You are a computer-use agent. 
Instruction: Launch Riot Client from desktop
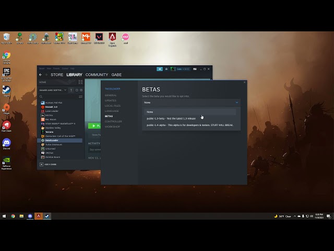pos(6,126)
